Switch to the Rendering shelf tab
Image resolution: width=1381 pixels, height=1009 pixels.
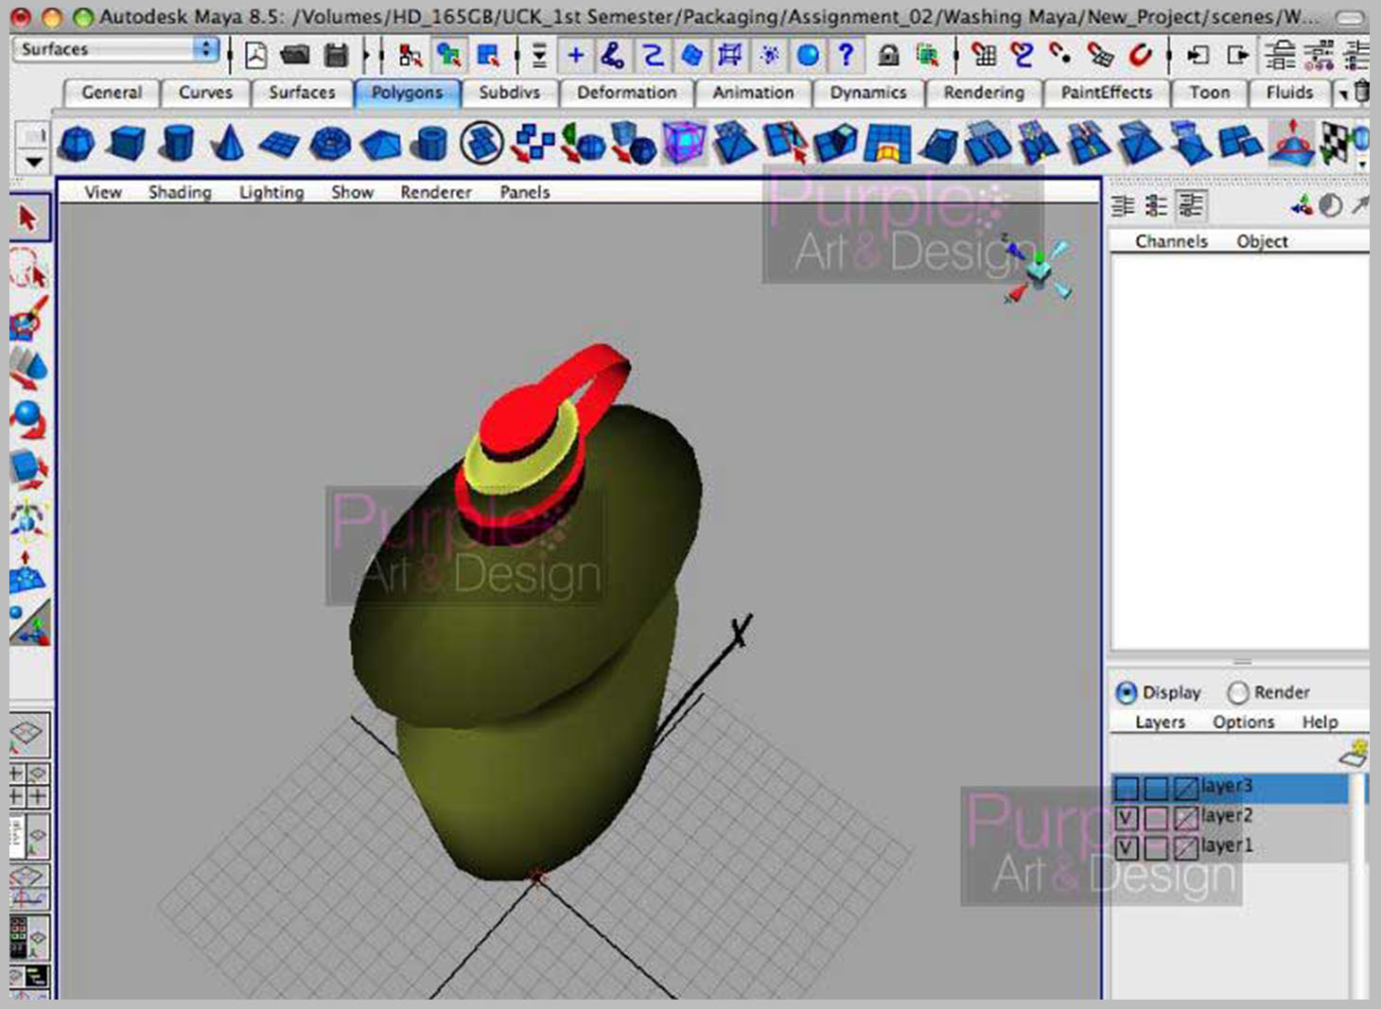(x=983, y=93)
